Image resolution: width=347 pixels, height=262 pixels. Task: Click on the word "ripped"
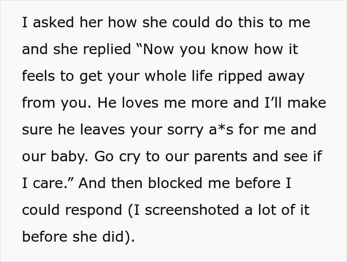coord(240,76)
